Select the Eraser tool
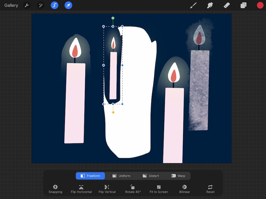Screen dimensions: 266x199 (227, 5)
